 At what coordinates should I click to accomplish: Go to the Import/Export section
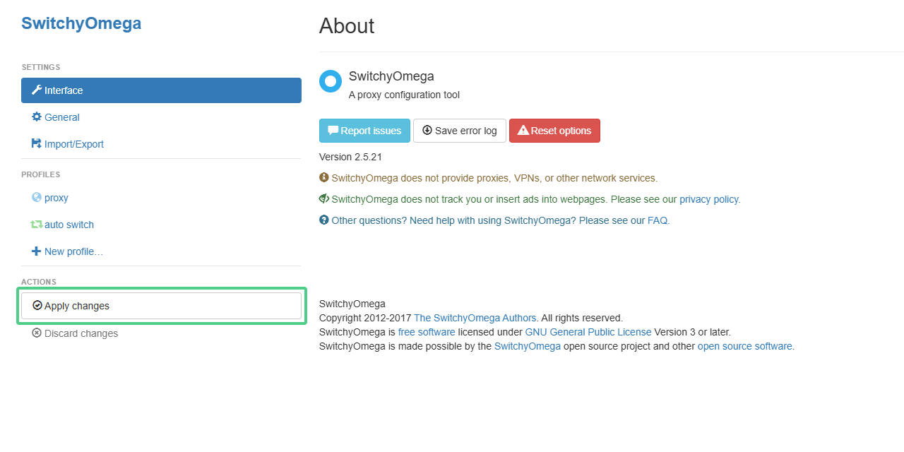click(161, 144)
